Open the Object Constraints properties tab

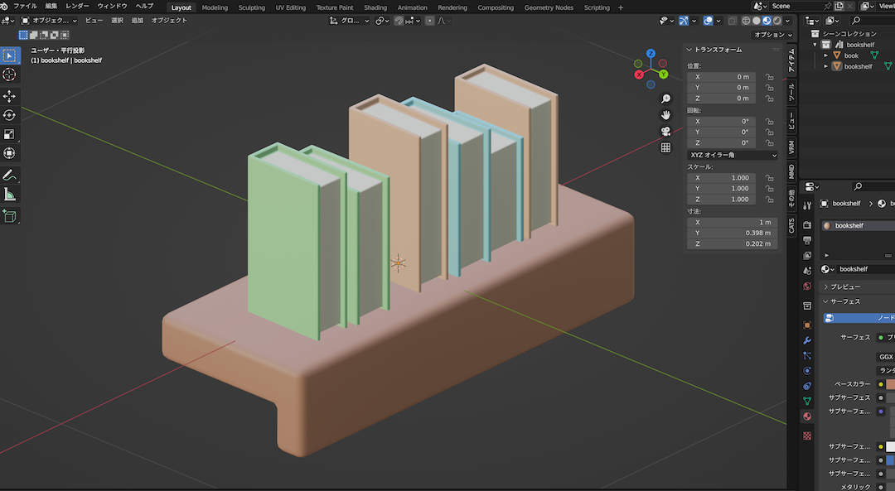click(x=807, y=386)
